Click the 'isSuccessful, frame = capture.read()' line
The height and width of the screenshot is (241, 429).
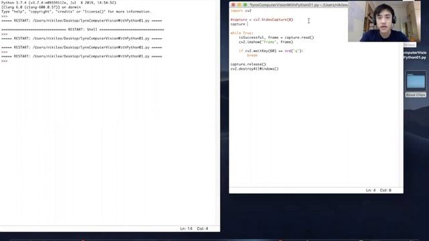tap(276, 37)
